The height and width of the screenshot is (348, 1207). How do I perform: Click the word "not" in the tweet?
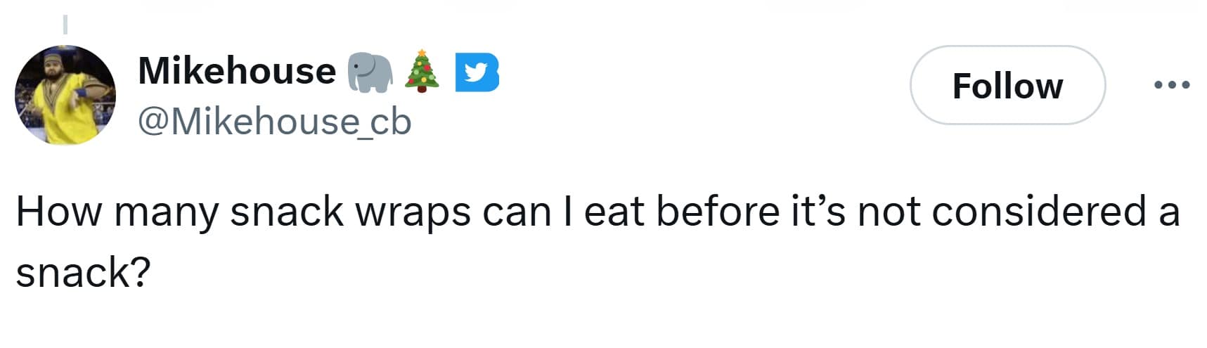889,212
